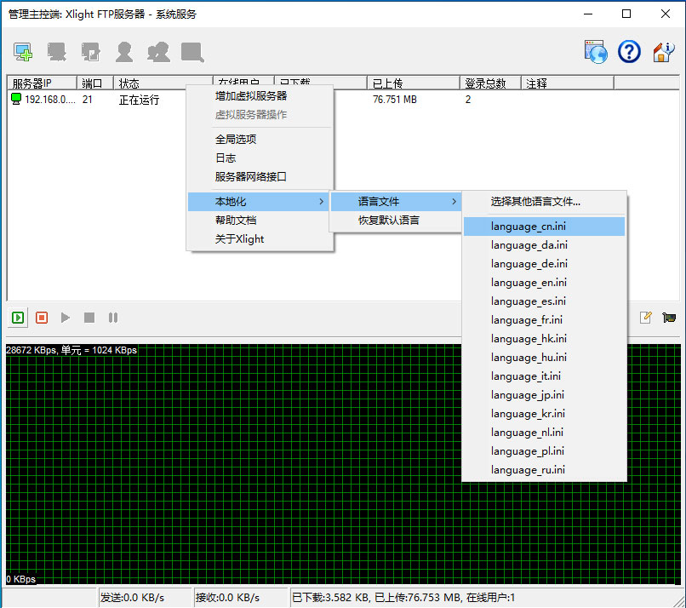
Task: Expand the 本地化 submenu
Action: coord(259,202)
